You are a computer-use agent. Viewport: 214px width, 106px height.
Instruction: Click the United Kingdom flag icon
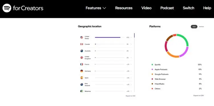pos(82,58)
